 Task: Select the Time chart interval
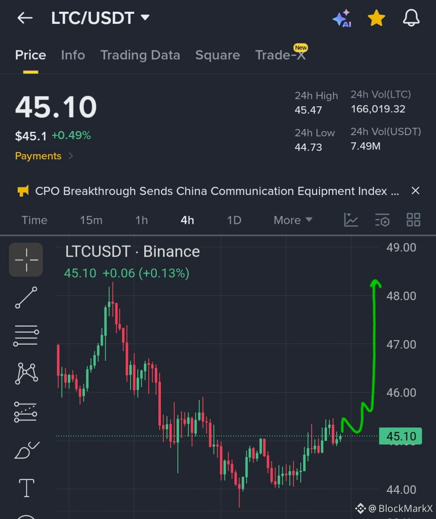[34, 220]
